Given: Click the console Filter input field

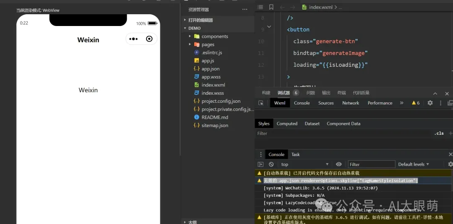Looking at the screenshot, I should 371,164.
